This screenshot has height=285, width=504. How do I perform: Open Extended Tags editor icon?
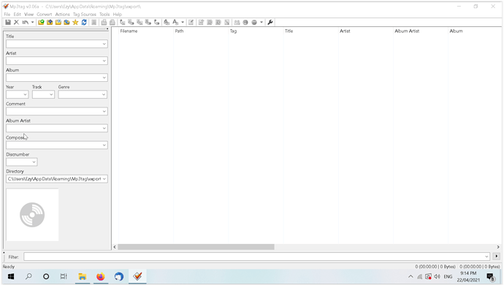pos(191,22)
